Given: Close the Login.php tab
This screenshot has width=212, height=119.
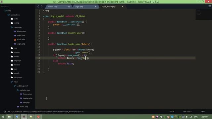Looking at the screenshot, I should coord(96,7).
